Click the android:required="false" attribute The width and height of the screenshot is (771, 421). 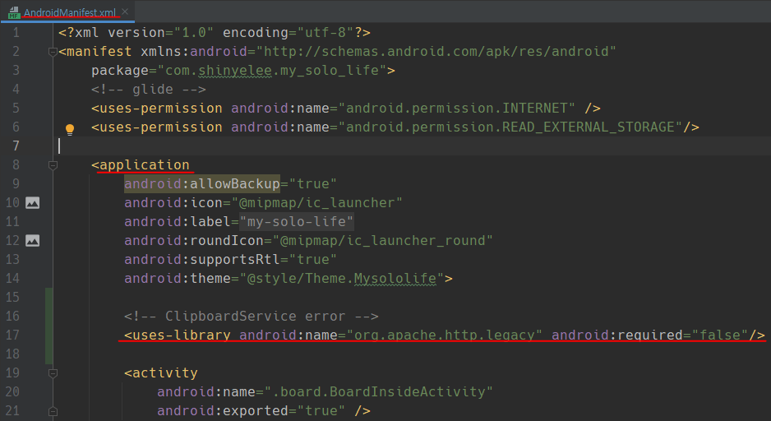click(x=649, y=335)
